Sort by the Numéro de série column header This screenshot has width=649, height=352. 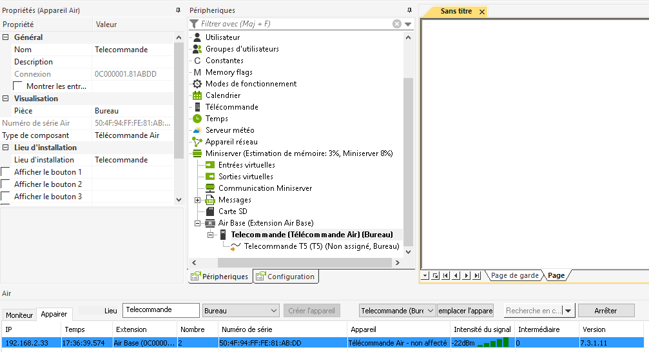pos(283,329)
